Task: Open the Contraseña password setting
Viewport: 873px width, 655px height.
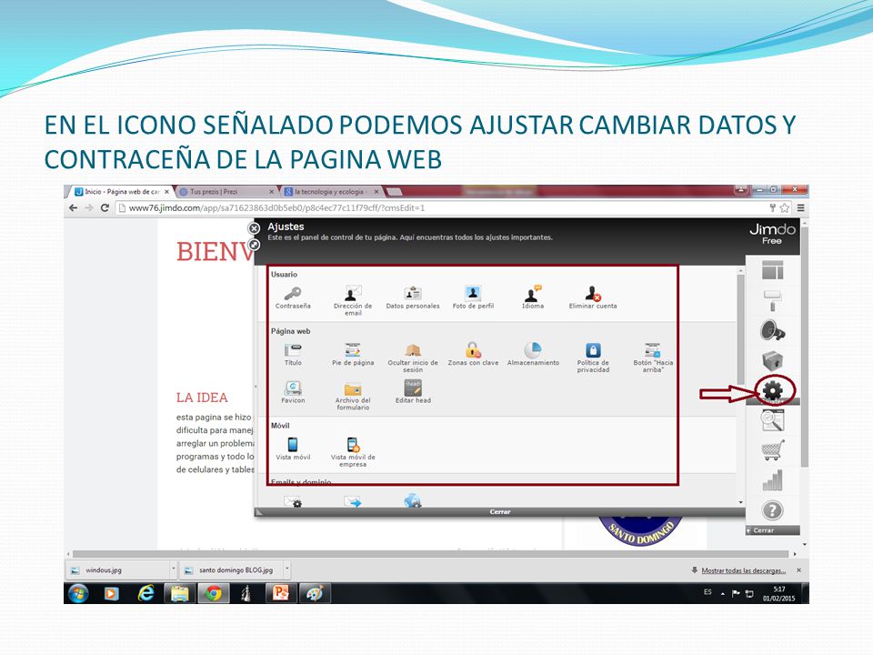Action: tap(293, 298)
